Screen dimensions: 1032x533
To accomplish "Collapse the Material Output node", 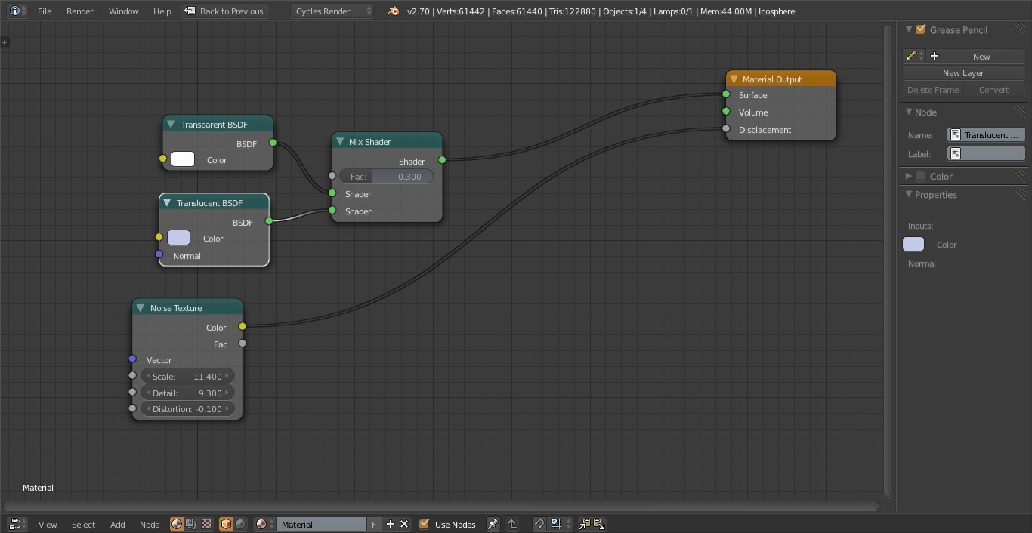I will (733, 79).
